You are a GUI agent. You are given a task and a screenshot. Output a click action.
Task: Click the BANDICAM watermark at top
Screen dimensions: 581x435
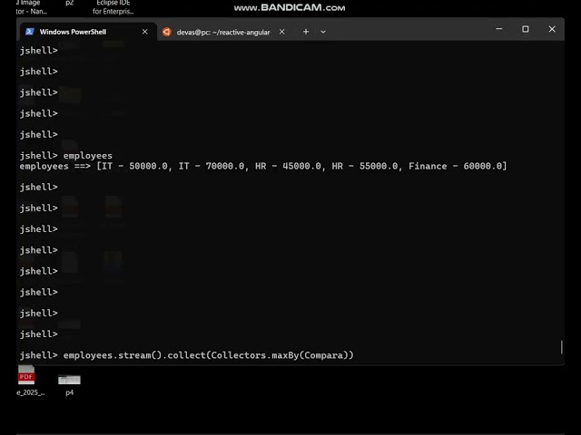(x=290, y=7)
